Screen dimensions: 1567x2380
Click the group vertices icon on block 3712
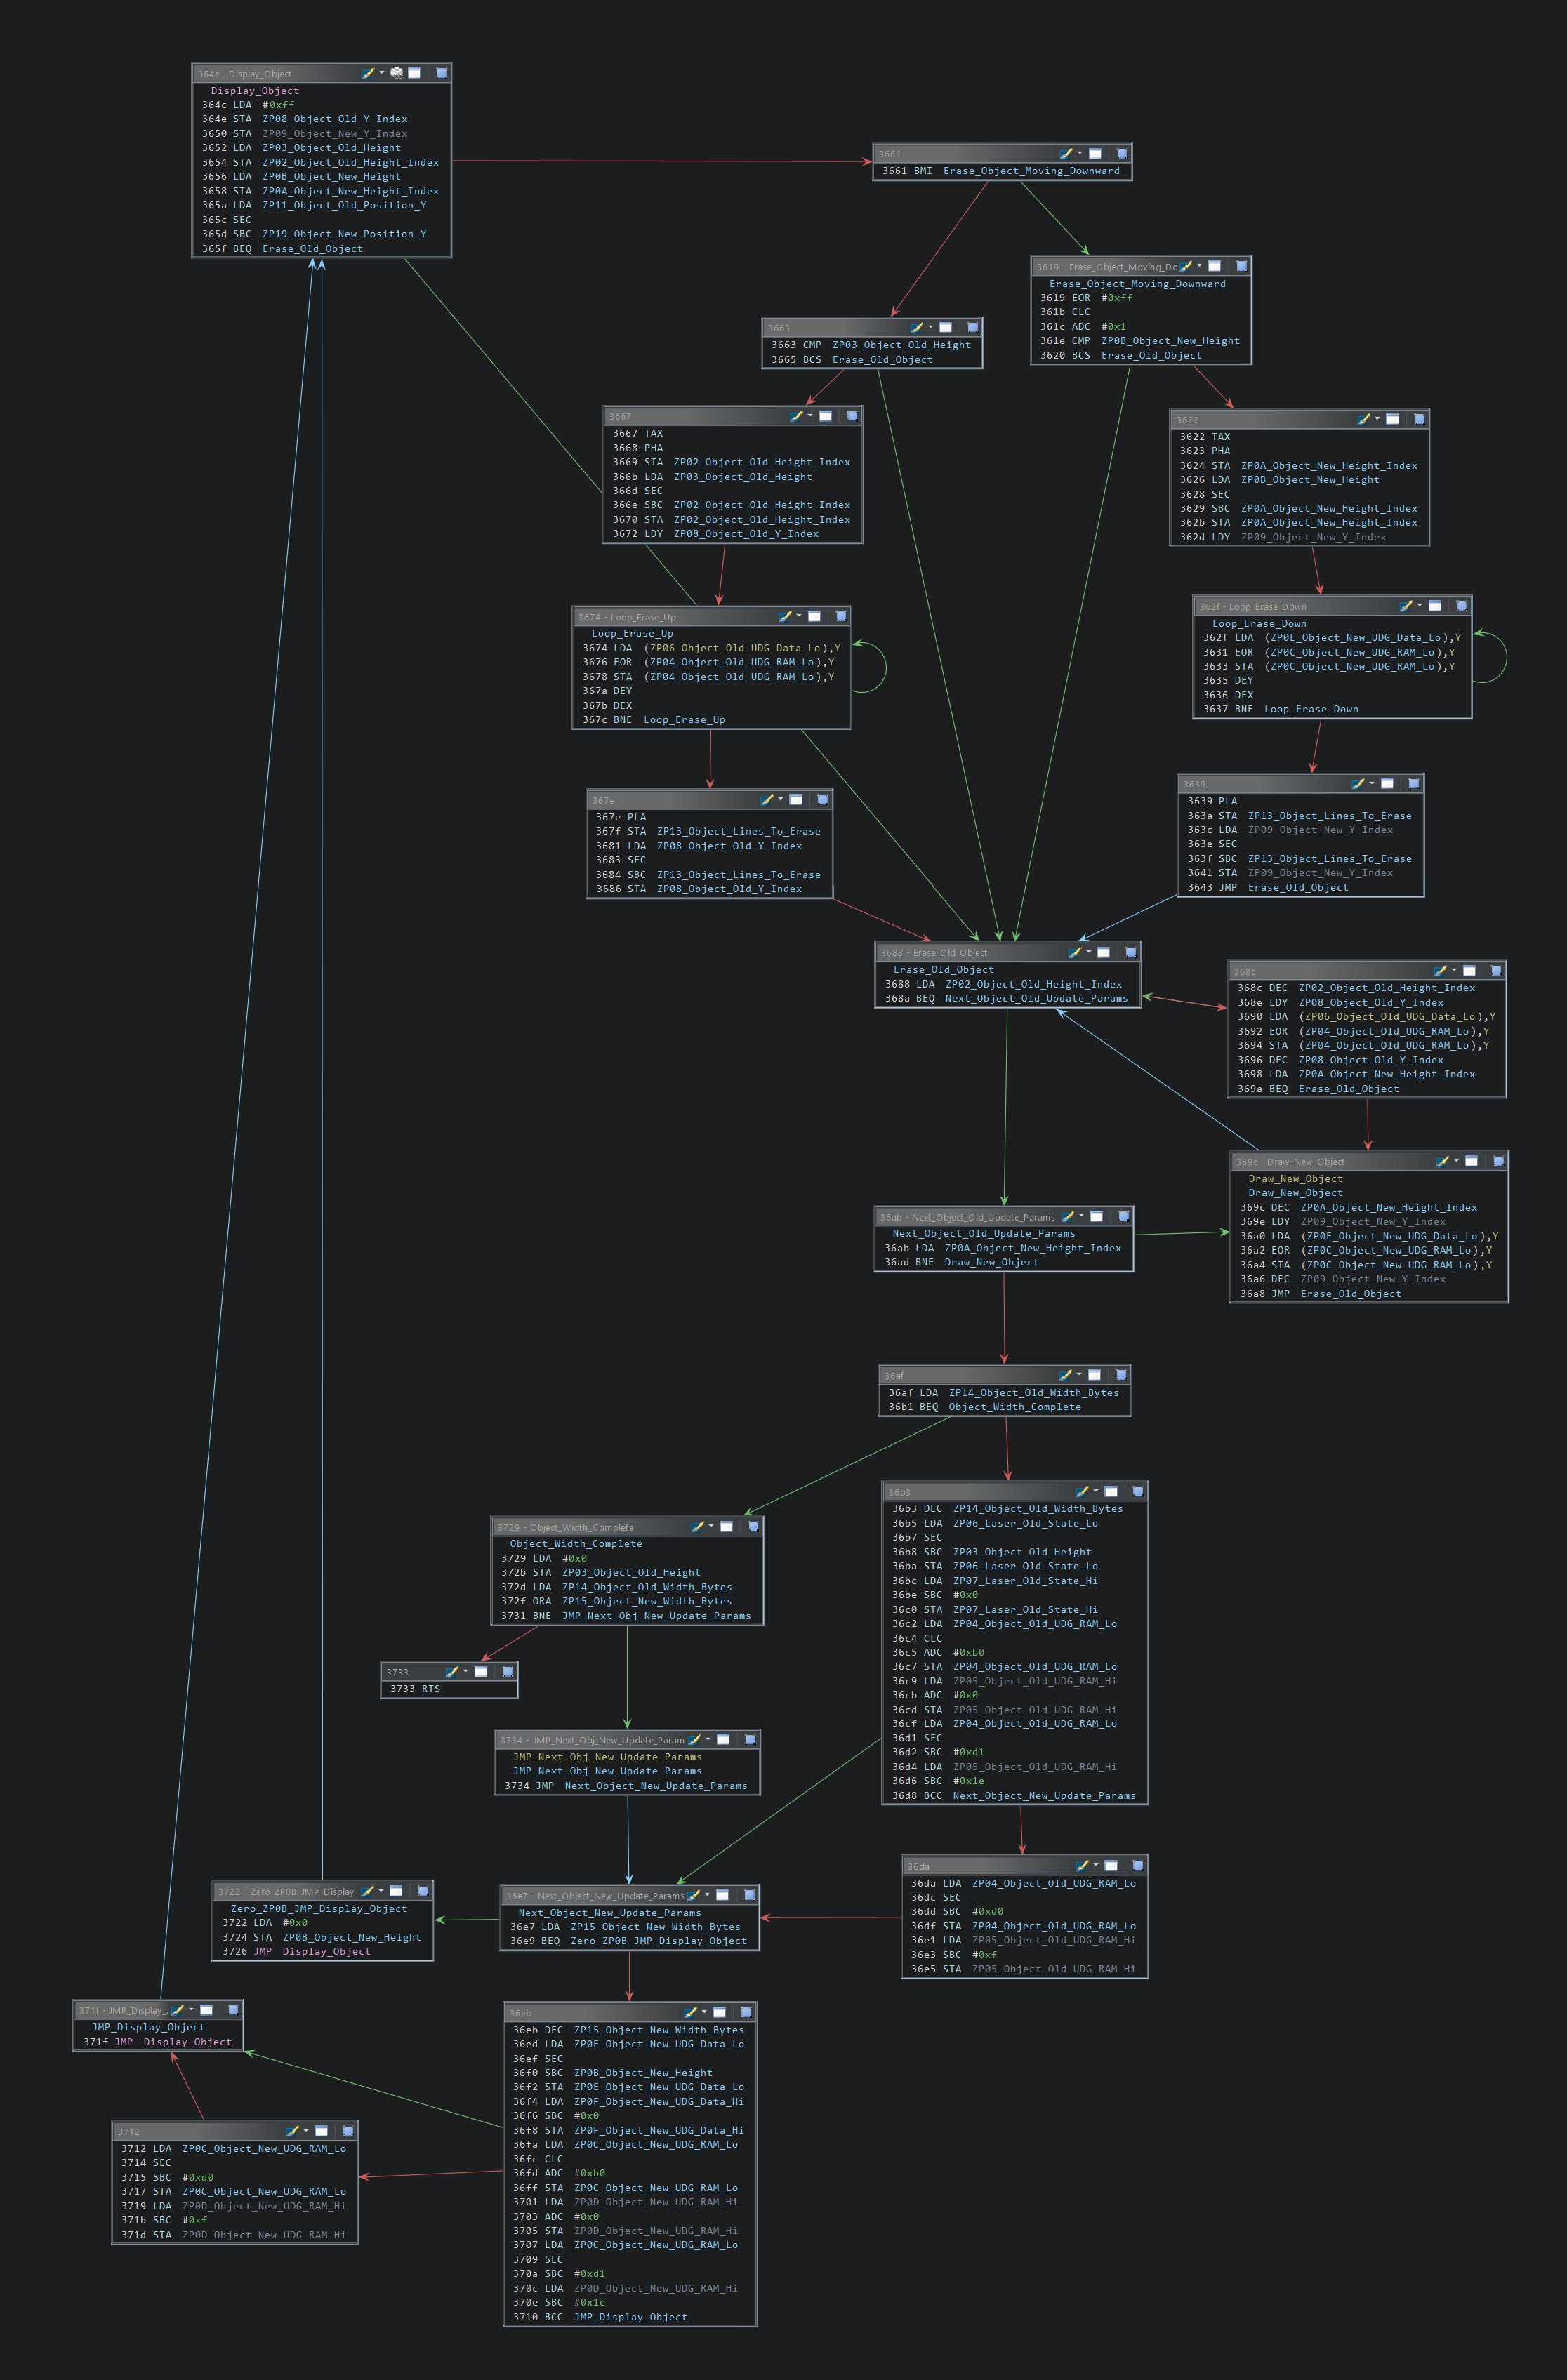click(348, 2130)
